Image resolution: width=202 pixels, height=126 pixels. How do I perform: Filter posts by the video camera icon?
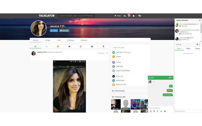coord(69,46)
